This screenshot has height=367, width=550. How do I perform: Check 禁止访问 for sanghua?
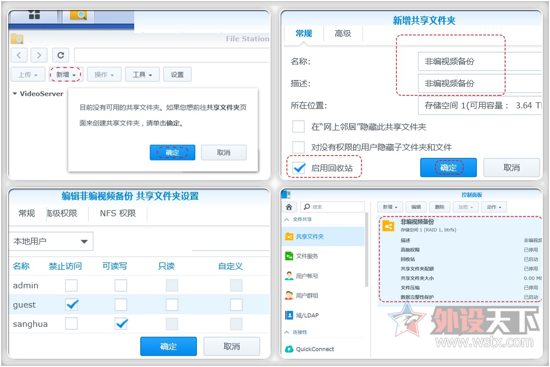[71, 324]
